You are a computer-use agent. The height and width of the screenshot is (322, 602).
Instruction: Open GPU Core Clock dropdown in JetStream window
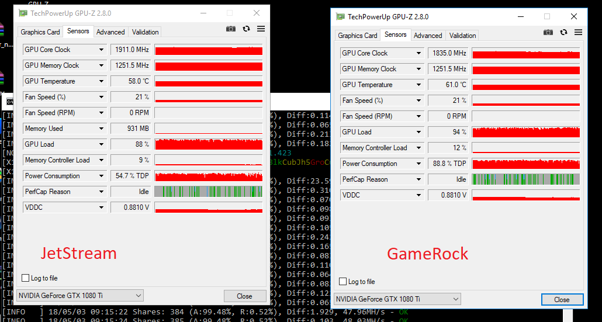click(101, 50)
